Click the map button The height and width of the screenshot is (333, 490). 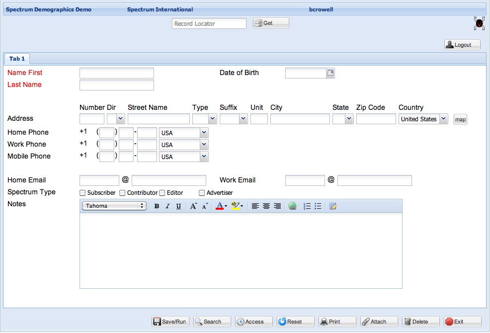[460, 119]
